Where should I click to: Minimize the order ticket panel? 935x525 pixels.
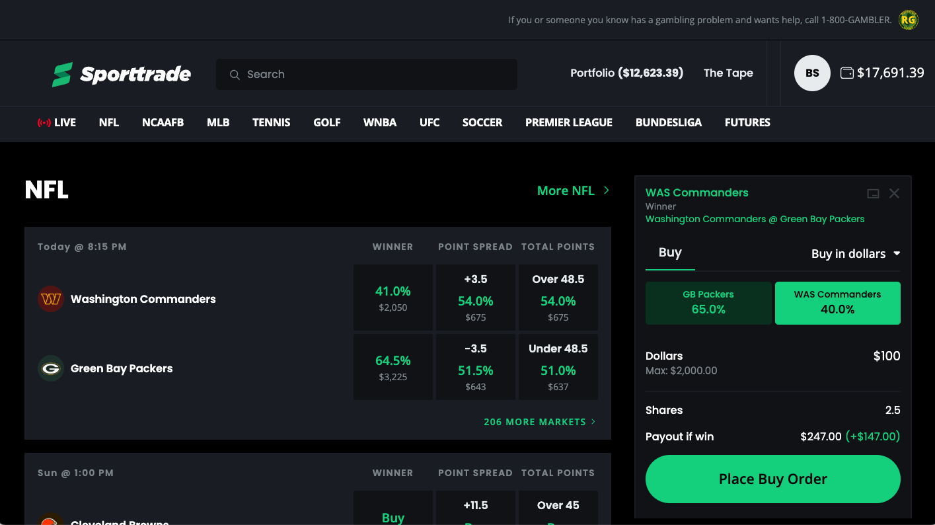[x=873, y=194]
